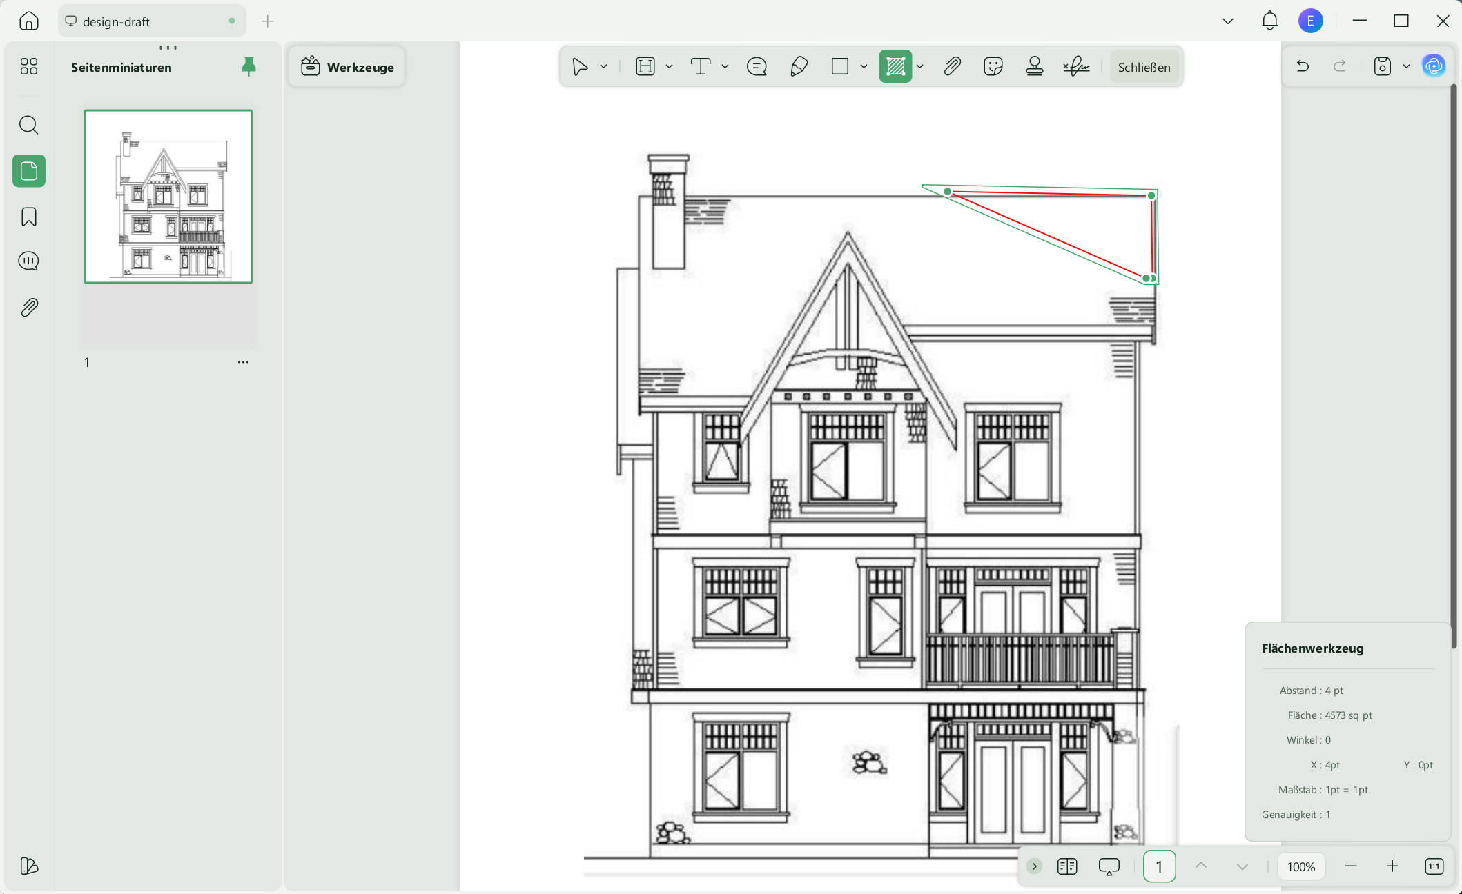
Task: Open the AI assistant icon
Action: coord(1434,66)
